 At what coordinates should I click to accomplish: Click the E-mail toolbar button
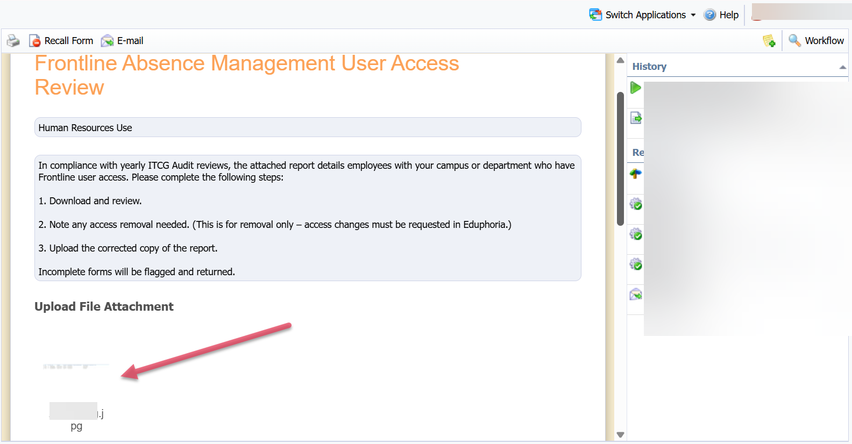(122, 41)
